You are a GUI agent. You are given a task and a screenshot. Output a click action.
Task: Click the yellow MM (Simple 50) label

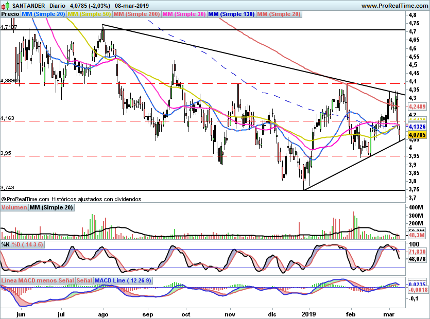coord(89,14)
